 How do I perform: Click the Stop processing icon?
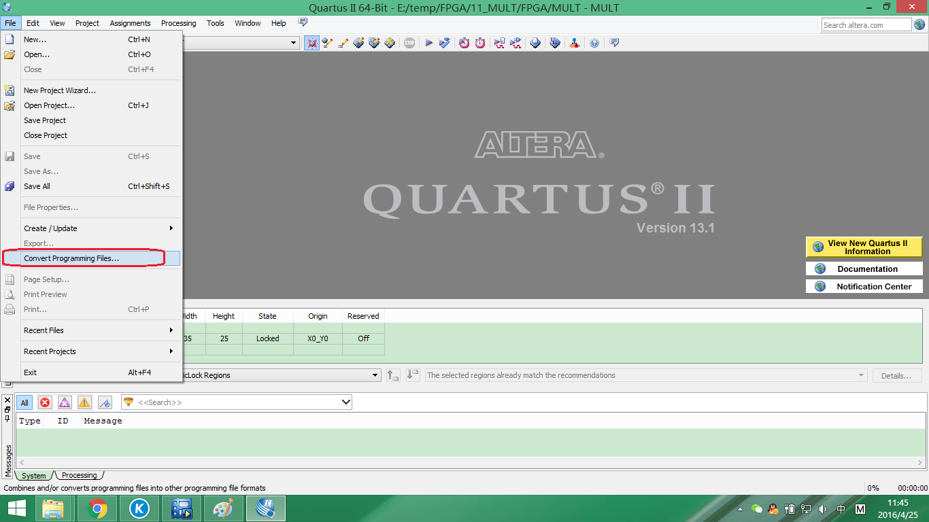click(x=409, y=42)
